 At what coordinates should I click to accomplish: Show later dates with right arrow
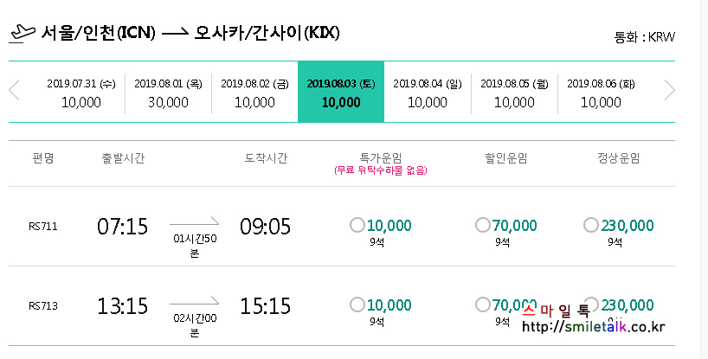tap(669, 91)
